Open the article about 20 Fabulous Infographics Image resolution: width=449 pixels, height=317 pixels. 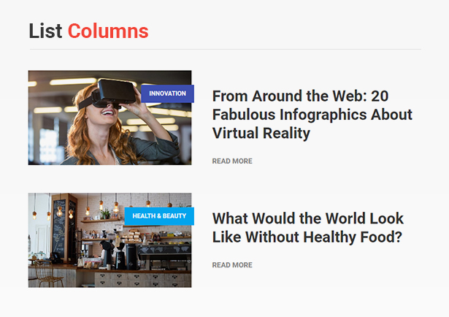[312, 115]
